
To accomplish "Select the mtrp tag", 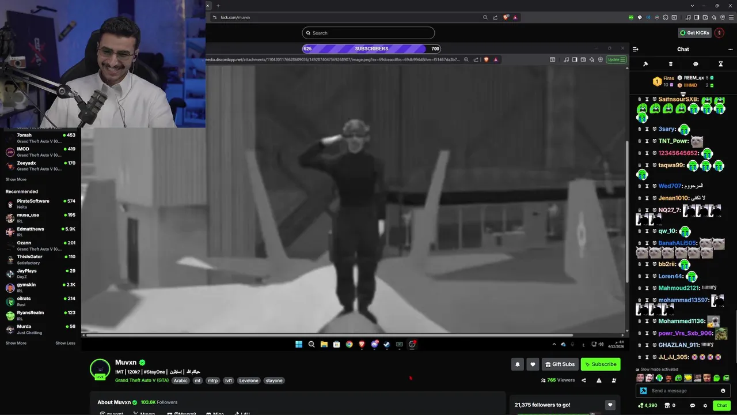I will click(x=213, y=380).
